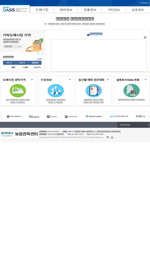Open the 한국농촌경제연구원 banner logo in the carousel
Screen dimensions: 150x268
tap(34, 117)
